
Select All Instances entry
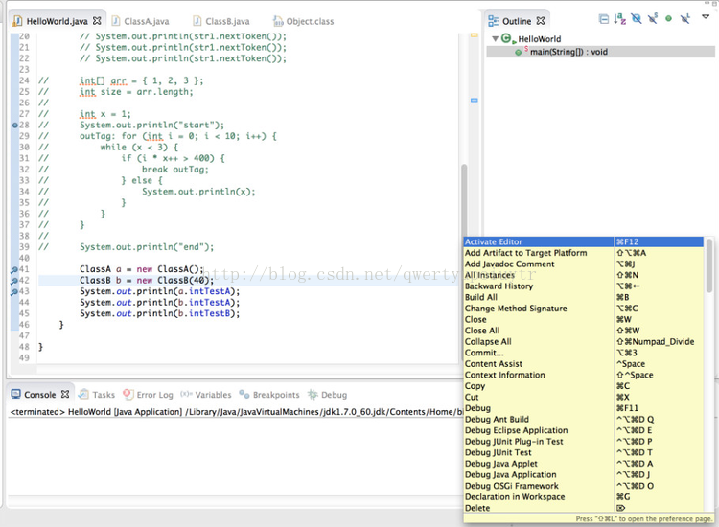[583, 275]
